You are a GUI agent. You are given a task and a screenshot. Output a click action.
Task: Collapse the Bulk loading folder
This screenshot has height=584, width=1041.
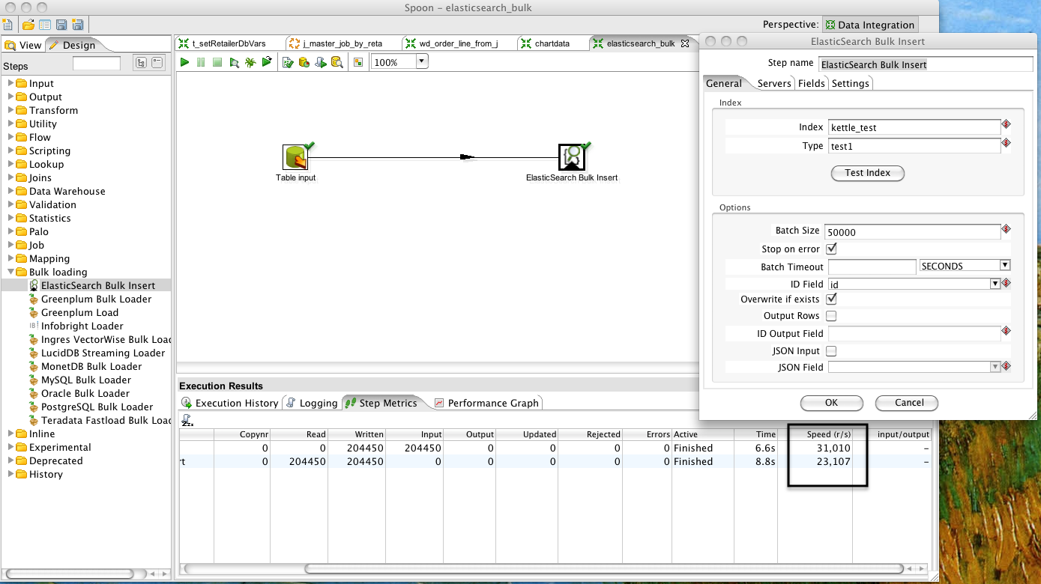[x=10, y=272]
